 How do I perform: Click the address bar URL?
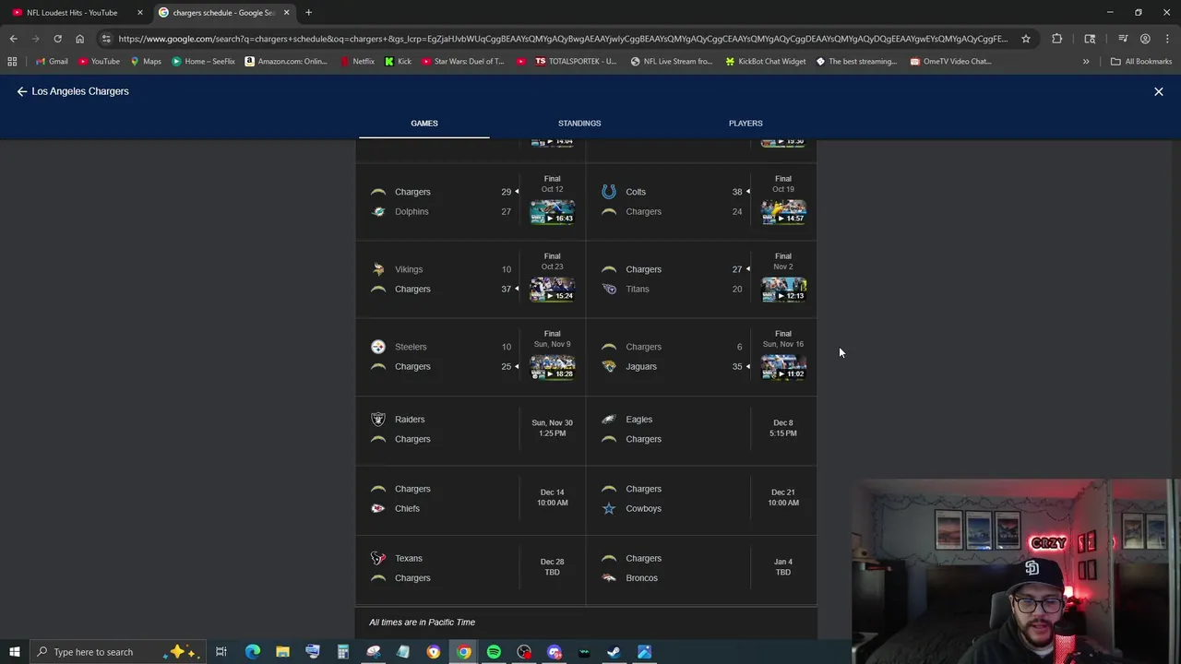click(x=563, y=39)
